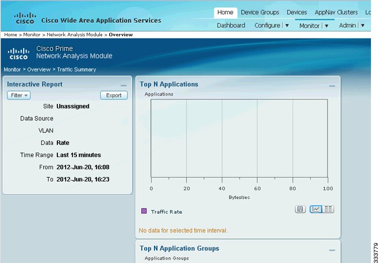Open the Admin menu item
Viewport: 379px width, 263px height.
(347, 25)
